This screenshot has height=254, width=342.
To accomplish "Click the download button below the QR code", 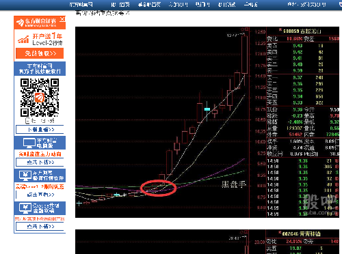I will (40, 130).
